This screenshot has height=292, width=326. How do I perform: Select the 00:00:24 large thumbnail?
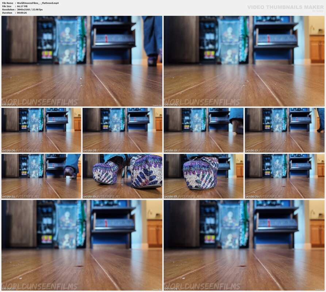(244, 245)
